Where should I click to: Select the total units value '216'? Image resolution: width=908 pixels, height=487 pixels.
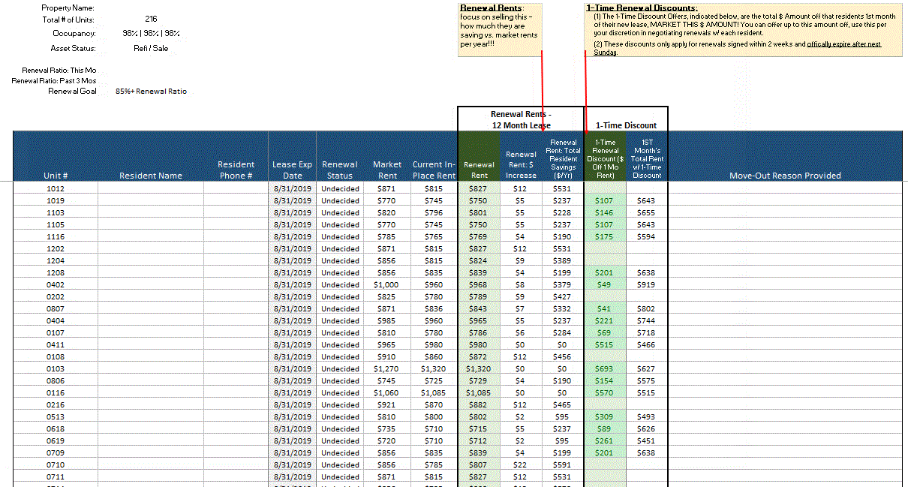[151, 19]
